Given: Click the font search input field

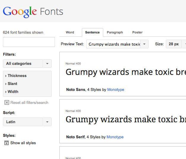Looking at the screenshot, I should [29, 42].
